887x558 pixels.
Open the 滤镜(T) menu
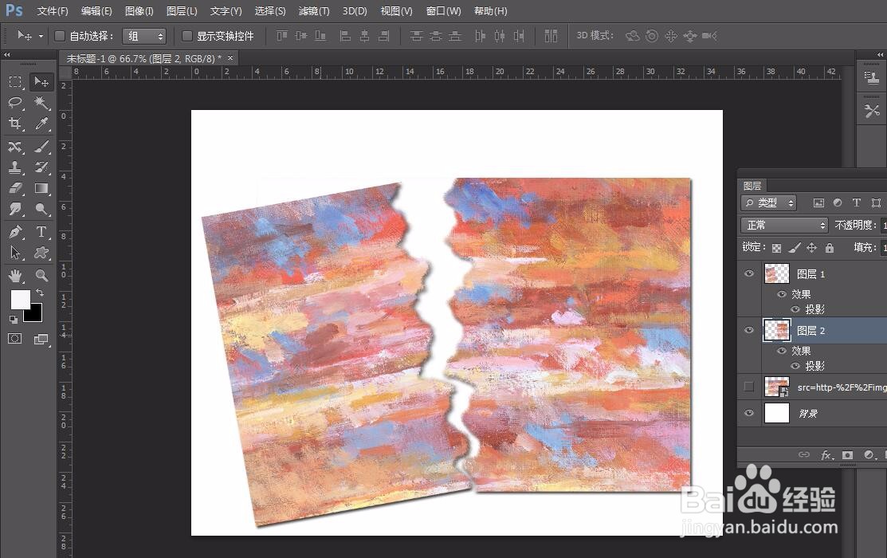click(x=314, y=11)
